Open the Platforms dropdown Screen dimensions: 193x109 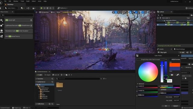coord(62,8)
